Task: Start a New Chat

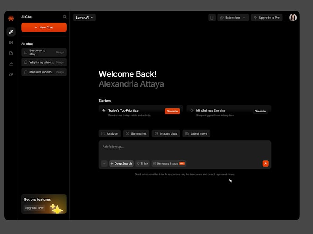Action: 43,27
